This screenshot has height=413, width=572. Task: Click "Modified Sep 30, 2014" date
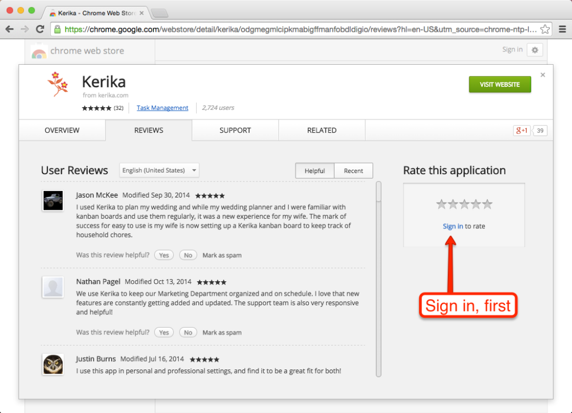(x=156, y=195)
